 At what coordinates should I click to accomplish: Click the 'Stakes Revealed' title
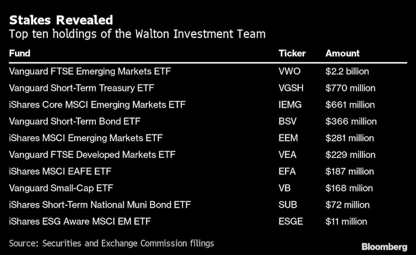click(61, 20)
